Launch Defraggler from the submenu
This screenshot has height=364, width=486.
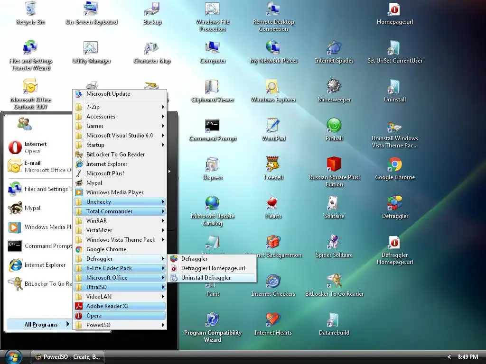tap(212, 259)
